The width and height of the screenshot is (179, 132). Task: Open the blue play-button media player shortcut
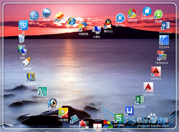pyautogui.click(x=46, y=13)
